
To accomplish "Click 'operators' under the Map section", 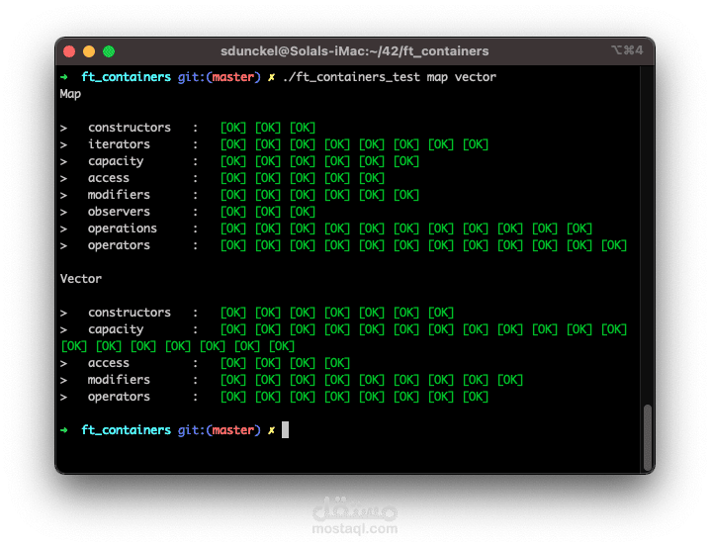I will pos(119,245).
